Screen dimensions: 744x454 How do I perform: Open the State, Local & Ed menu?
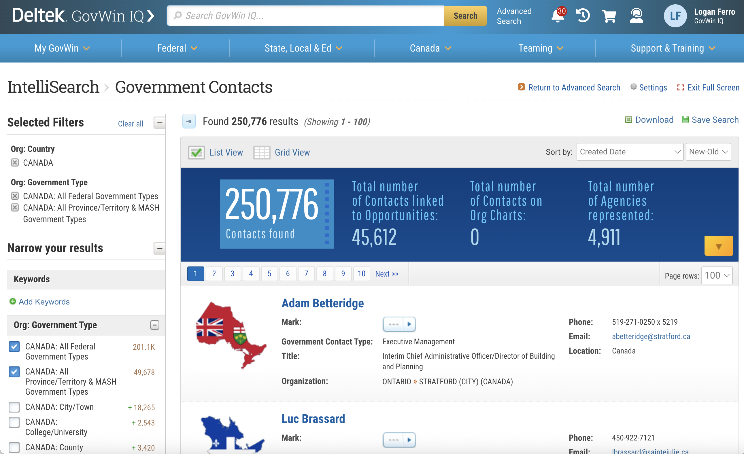tap(303, 48)
